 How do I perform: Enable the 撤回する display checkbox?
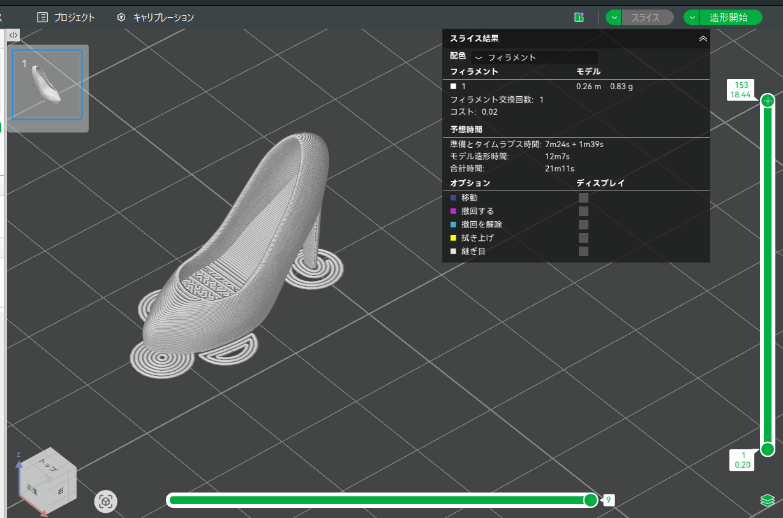click(x=583, y=211)
